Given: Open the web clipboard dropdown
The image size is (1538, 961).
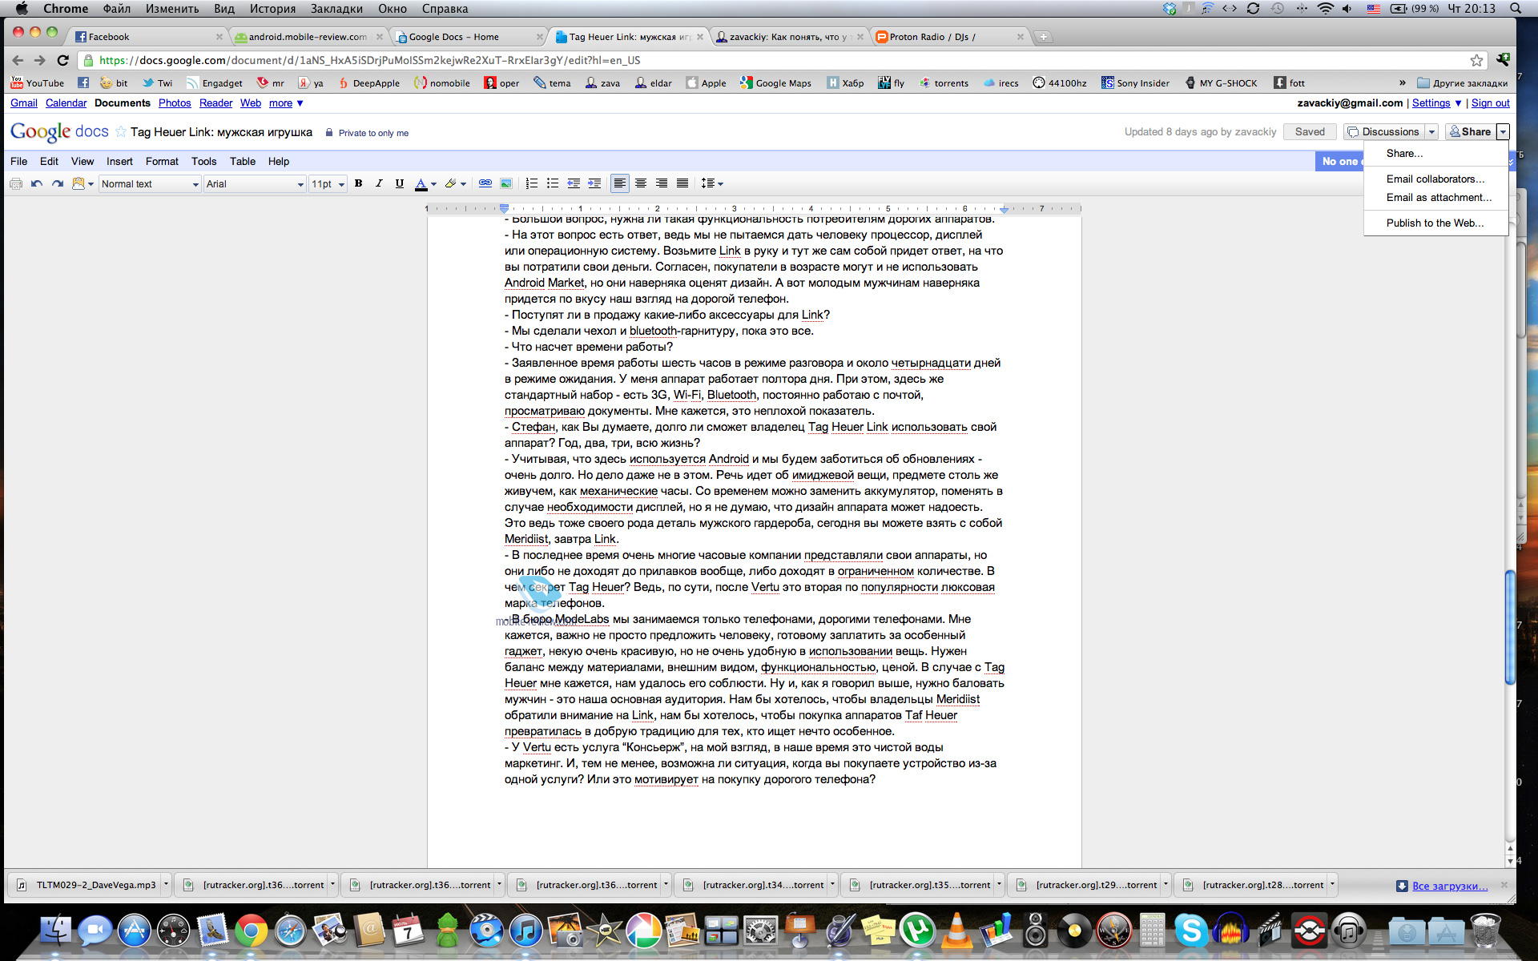Looking at the screenshot, I should point(83,184).
